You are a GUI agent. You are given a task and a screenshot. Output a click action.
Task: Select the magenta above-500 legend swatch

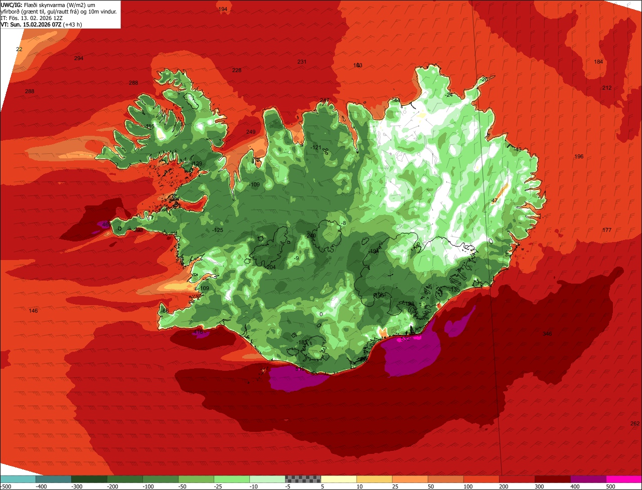coord(624,479)
